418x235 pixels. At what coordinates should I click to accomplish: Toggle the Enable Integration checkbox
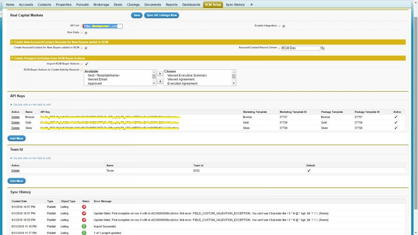tap(284, 26)
